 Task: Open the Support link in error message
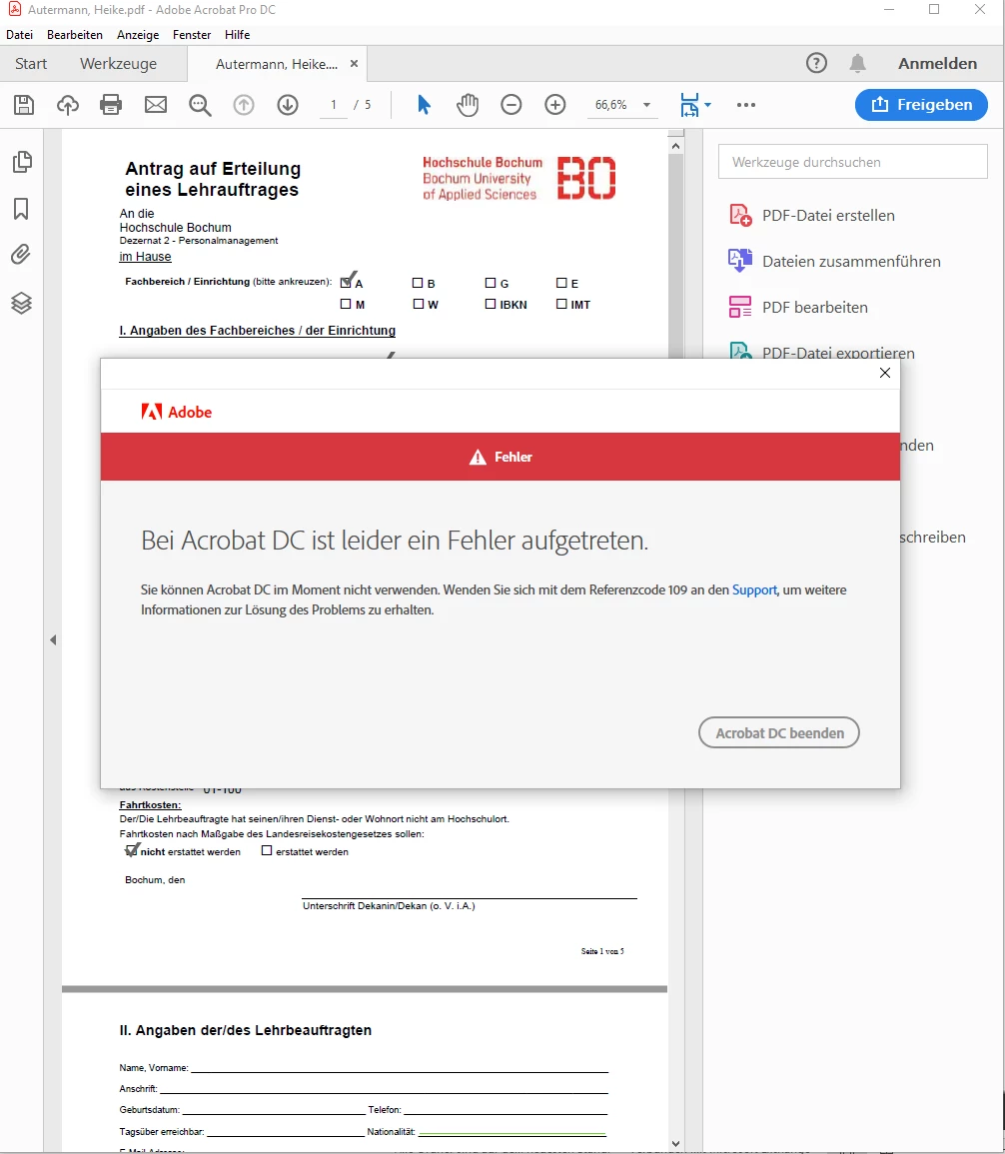click(x=754, y=590)
